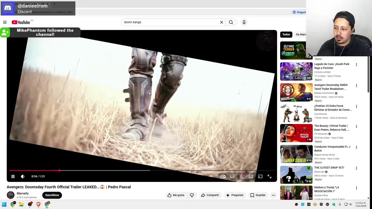This screenshot has height=209, width=372.
Task: Click the taskbar microphone tray icon
Action: pos(340,204)
